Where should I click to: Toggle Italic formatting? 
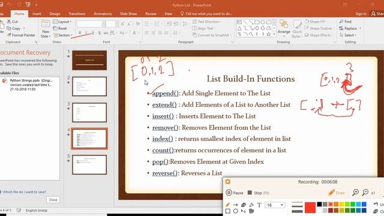click(86, 33)
